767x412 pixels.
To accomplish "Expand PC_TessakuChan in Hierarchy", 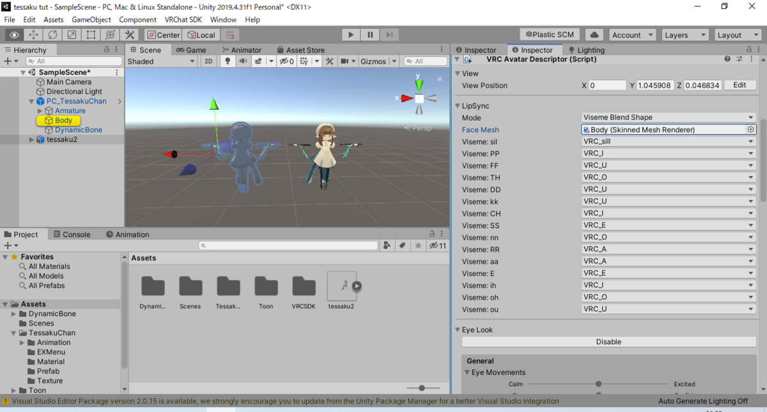I will pyautogui.click(x=32, y=102).
